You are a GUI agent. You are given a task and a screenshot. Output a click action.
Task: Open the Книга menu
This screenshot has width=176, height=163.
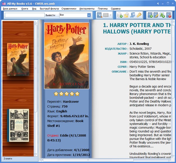click(x=25, y=9)
